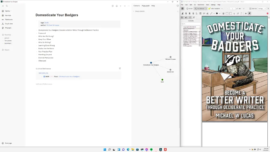Open Okular annotation font settings
The height and width of the screenshot is (152, 270).
click(x=238, y=13)
